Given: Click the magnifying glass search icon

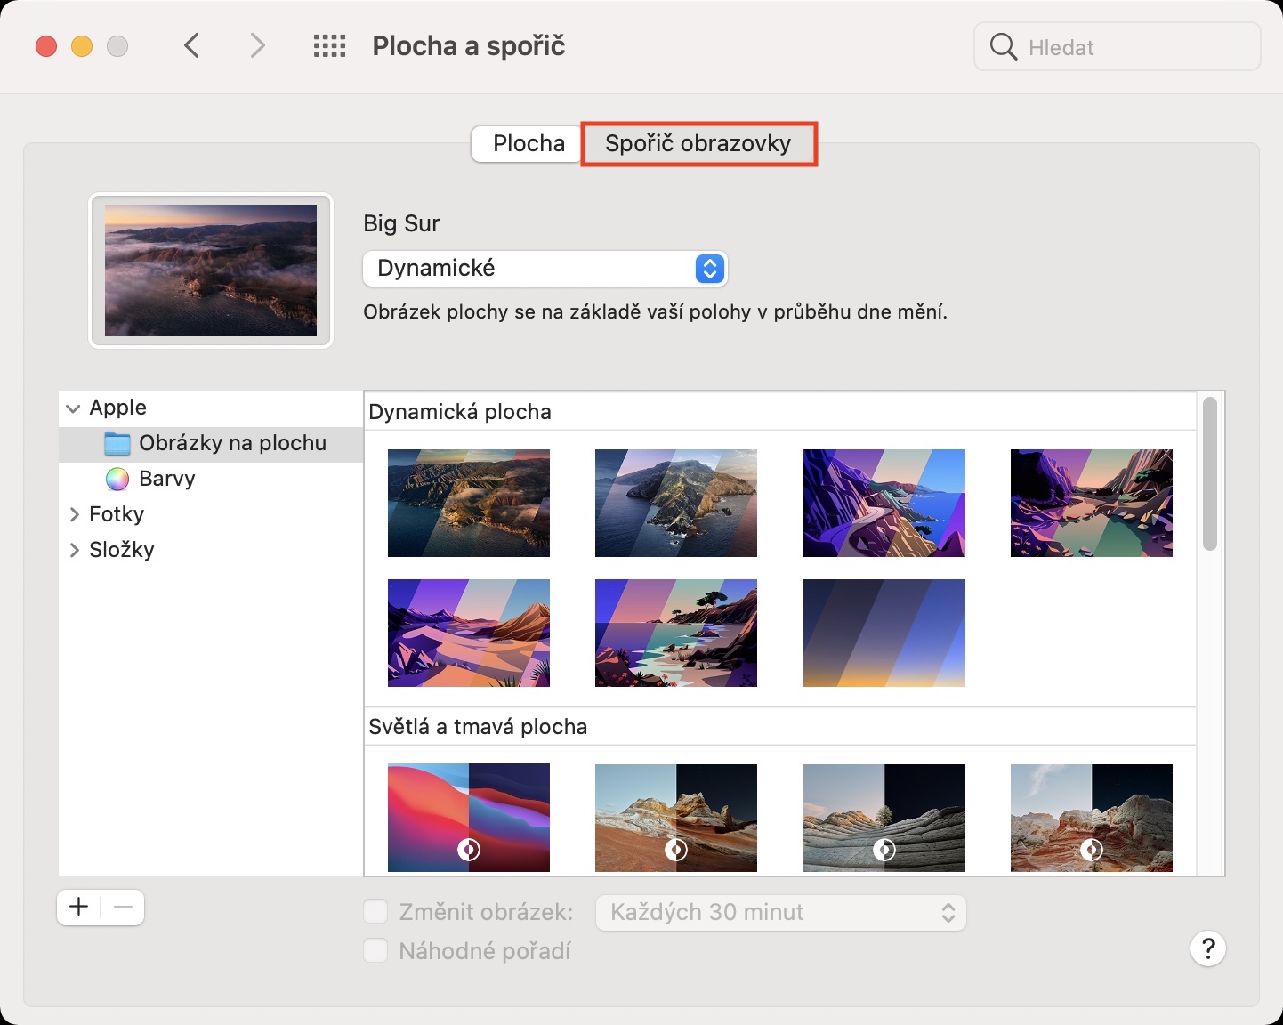Looking at the screenshot, I should coord(1003,46).
